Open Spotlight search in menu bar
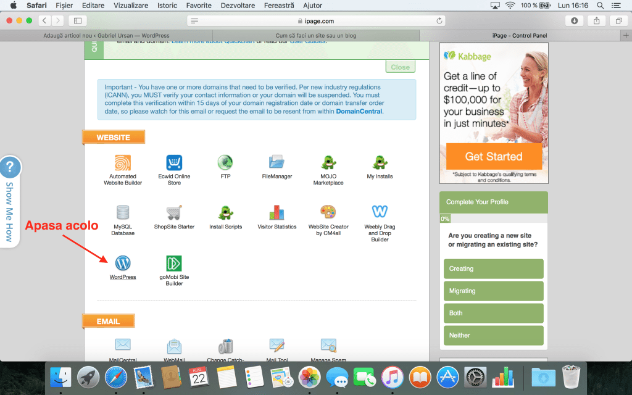632x395 pixels. 600,5
